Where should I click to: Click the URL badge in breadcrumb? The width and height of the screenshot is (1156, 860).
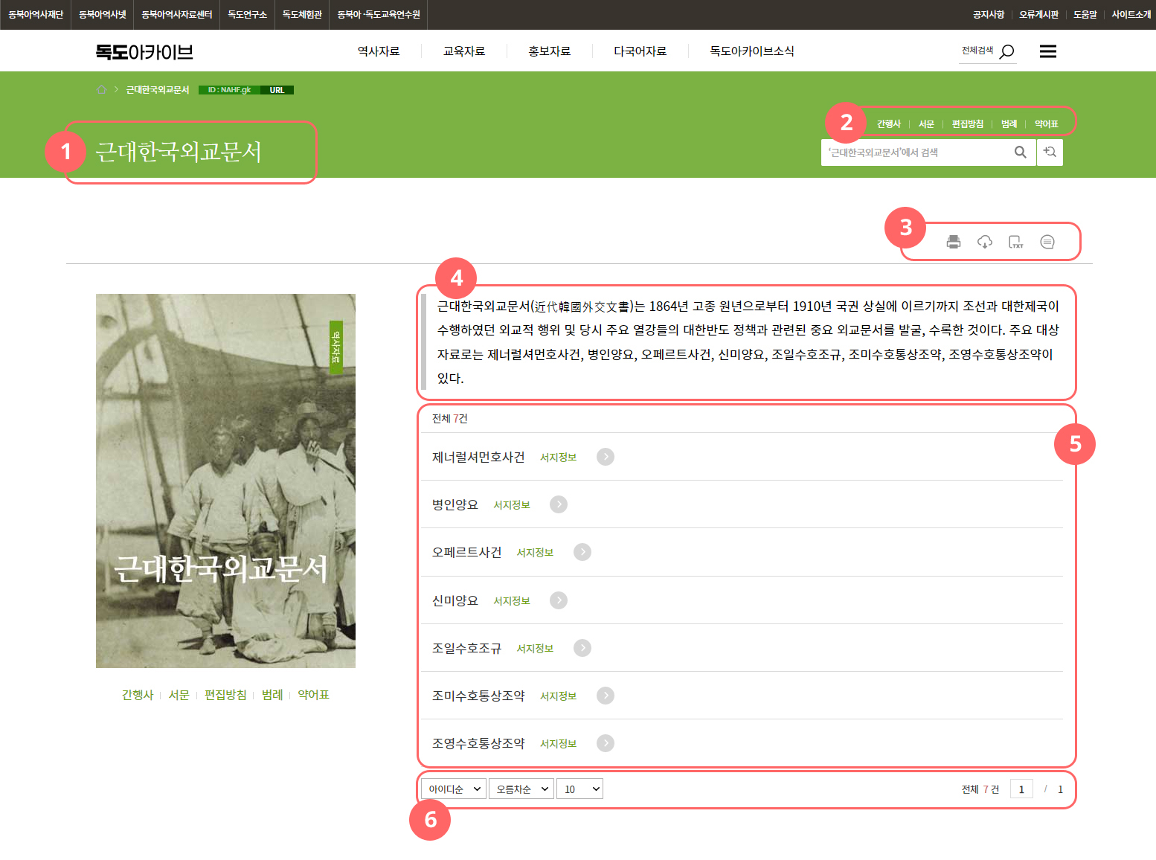point(277,90)
